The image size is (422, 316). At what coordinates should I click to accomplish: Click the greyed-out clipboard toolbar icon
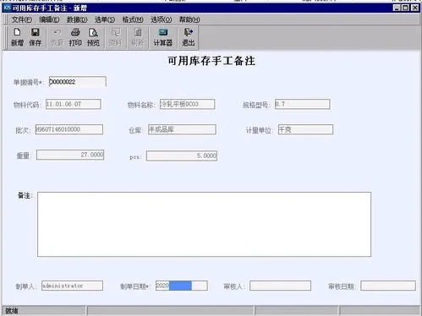tap(138, 37)
